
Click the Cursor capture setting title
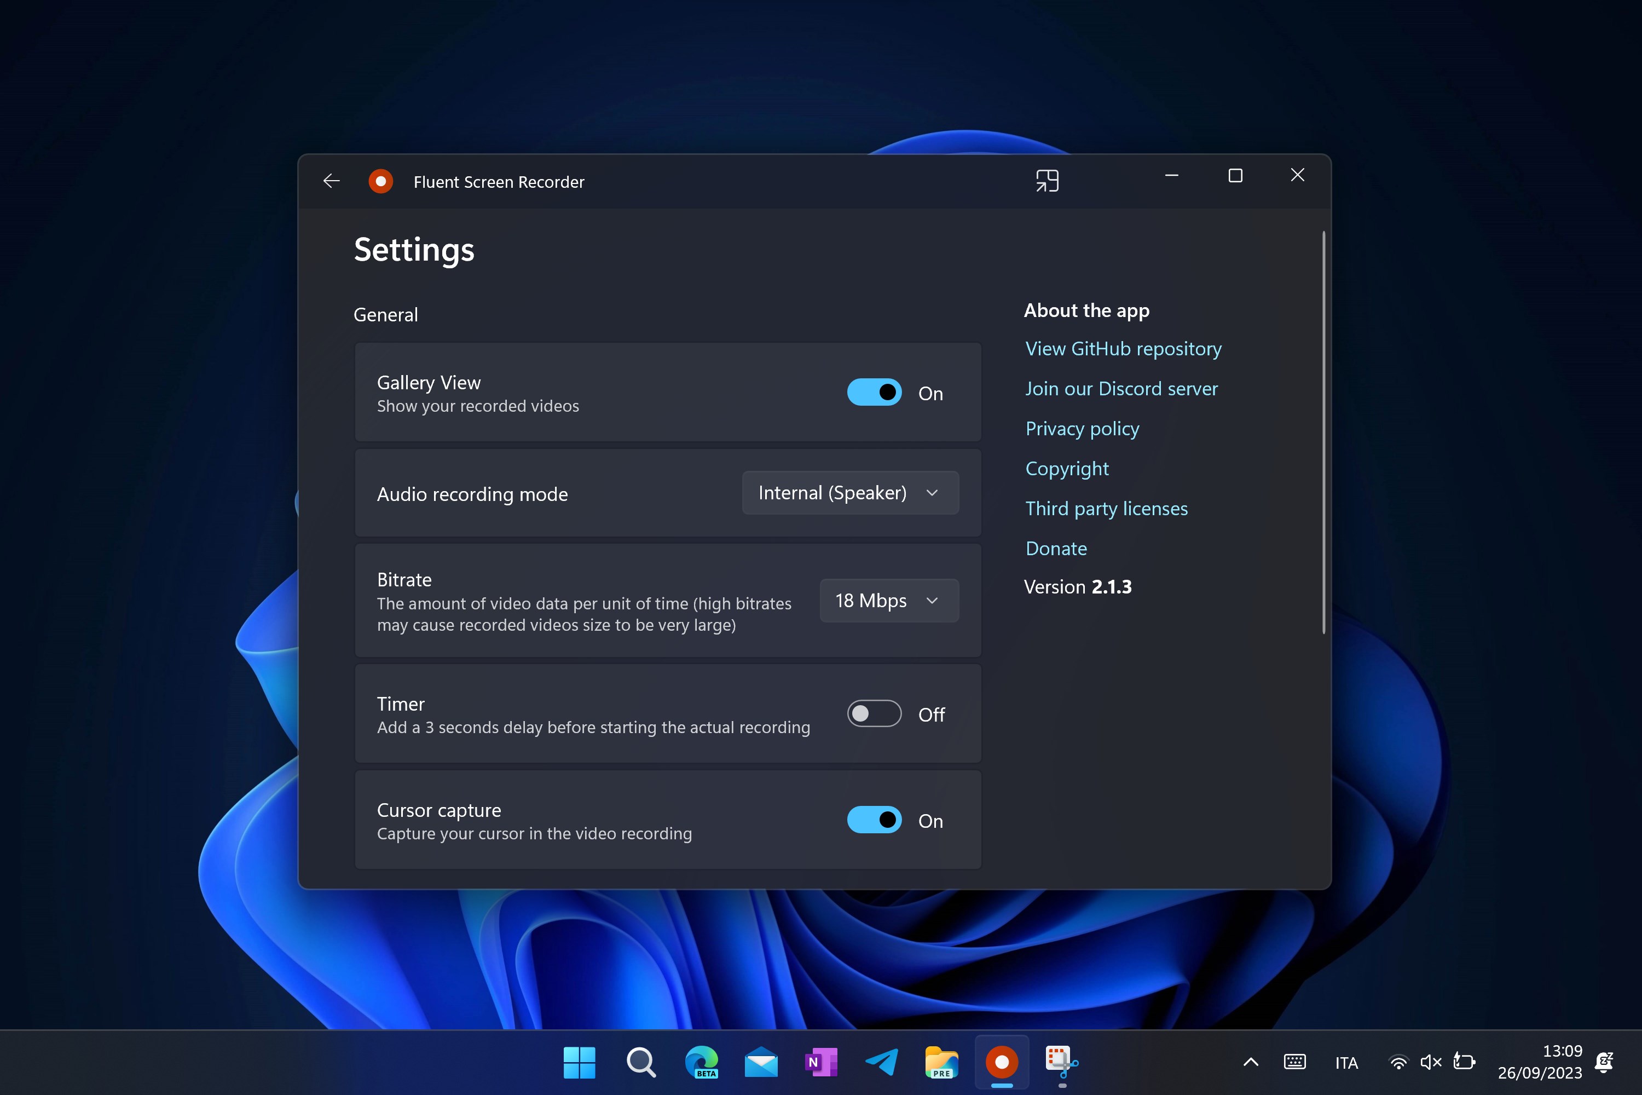(x=439, y=810)
